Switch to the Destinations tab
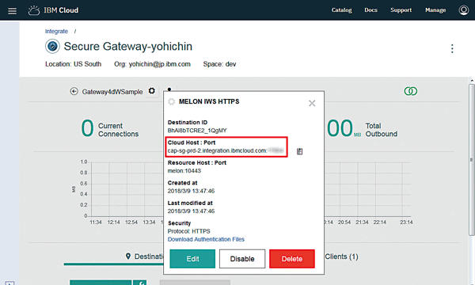The image size is (475, 285). (144, 256)
